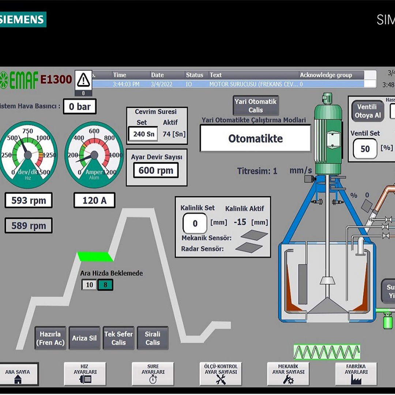This screenshot has height=395, width=395.
Task: Open FABRİKA AYARLARI factory settings
Action: (356, 374)
